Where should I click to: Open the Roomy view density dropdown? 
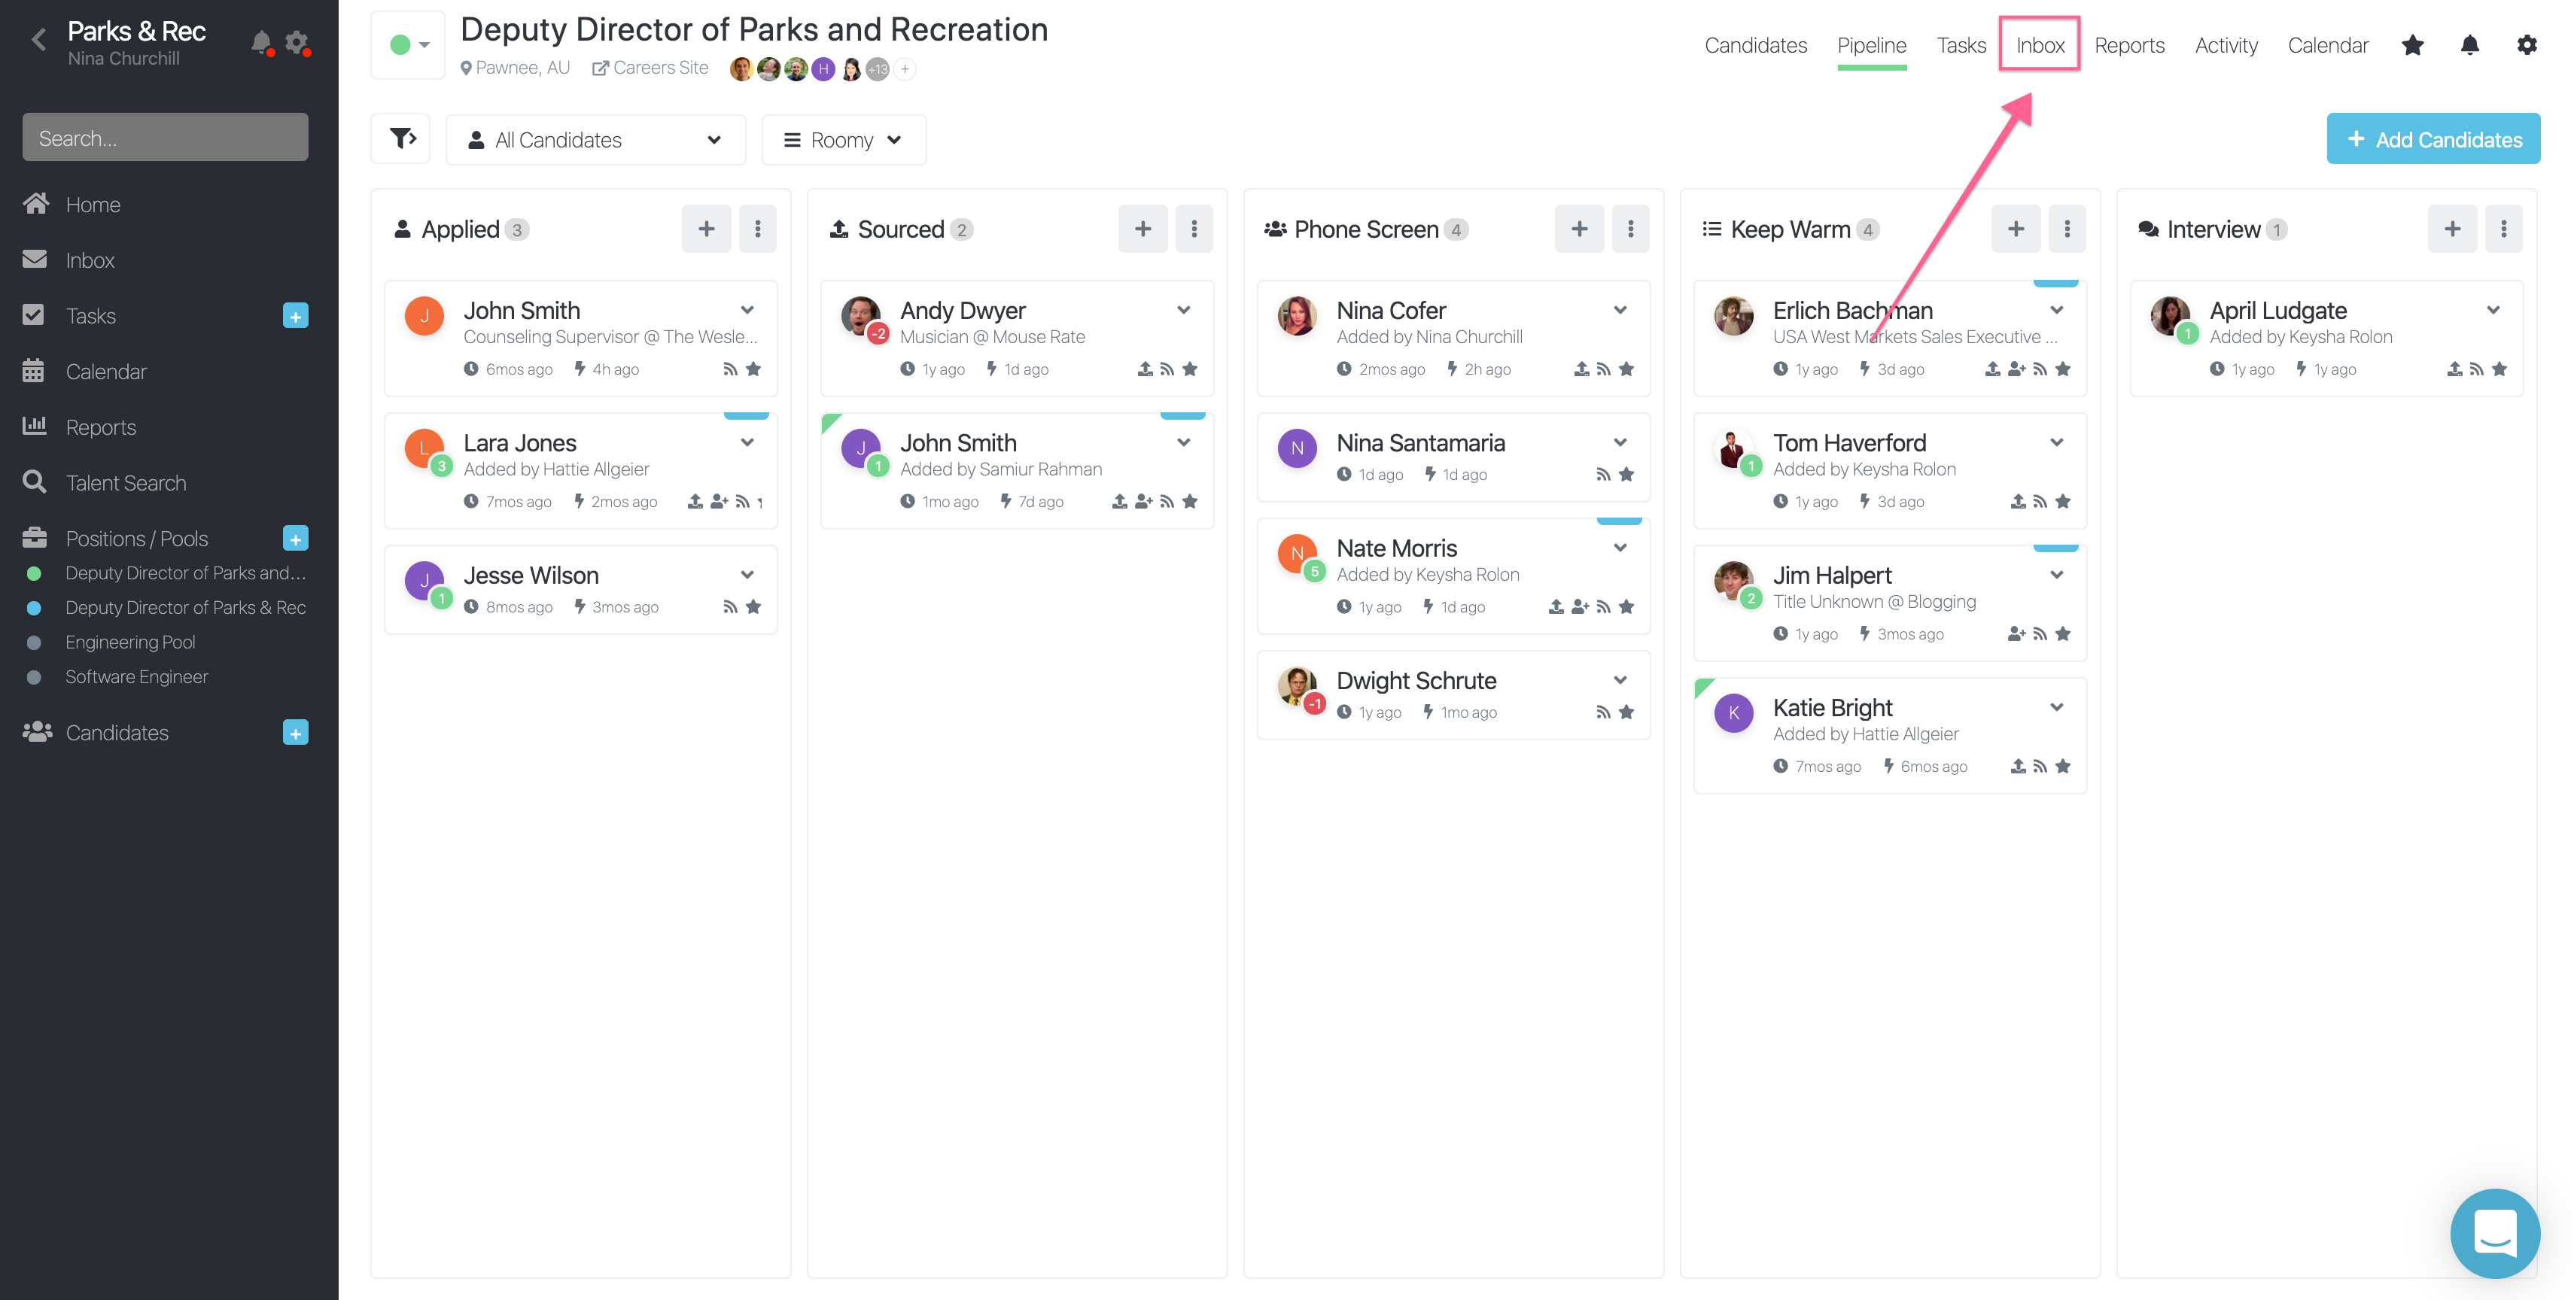coord(844,140)
